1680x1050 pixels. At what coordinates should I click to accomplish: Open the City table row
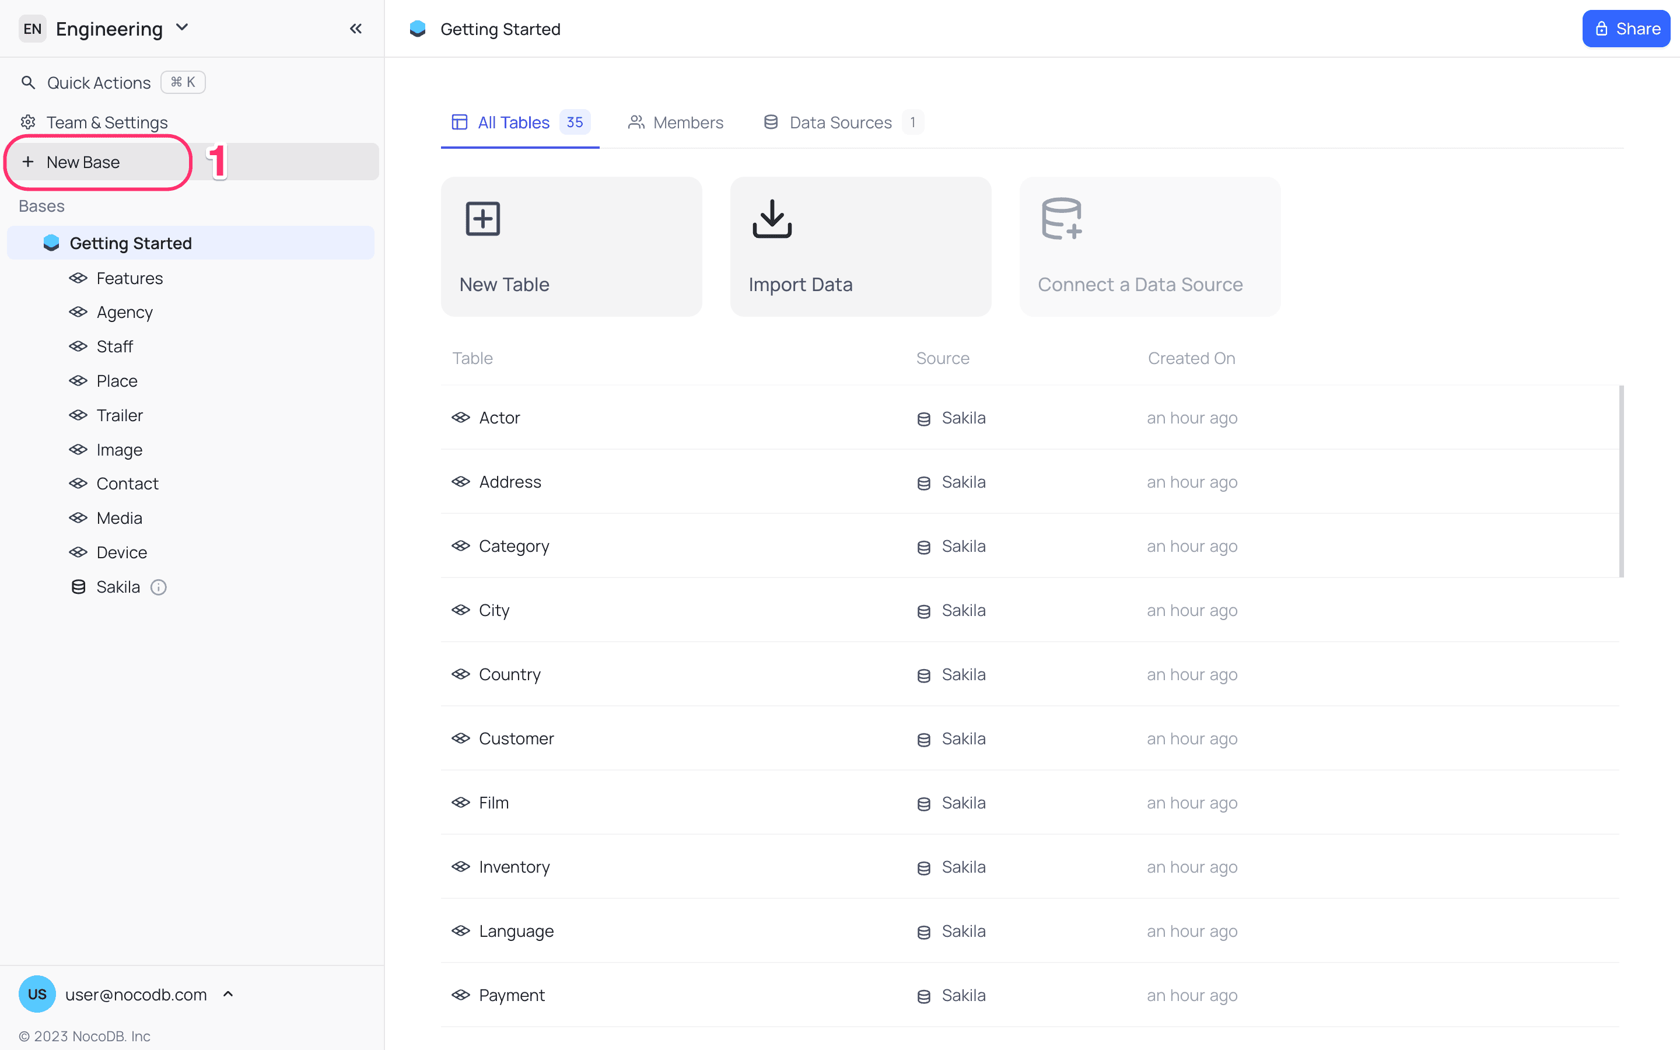point(1030,610)
